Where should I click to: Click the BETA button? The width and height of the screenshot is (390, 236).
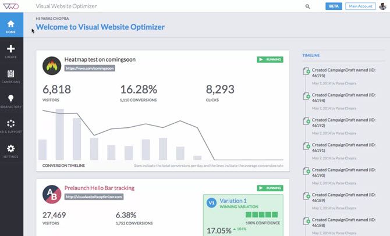[334, 6]
